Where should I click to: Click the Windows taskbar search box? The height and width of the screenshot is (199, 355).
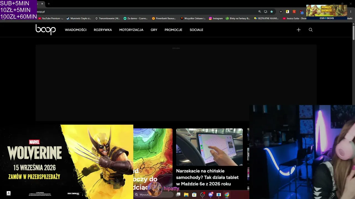(x=154, y=195)
